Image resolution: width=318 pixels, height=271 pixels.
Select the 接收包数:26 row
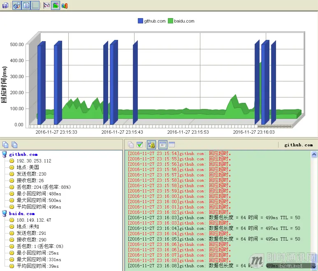click(30, 181)
